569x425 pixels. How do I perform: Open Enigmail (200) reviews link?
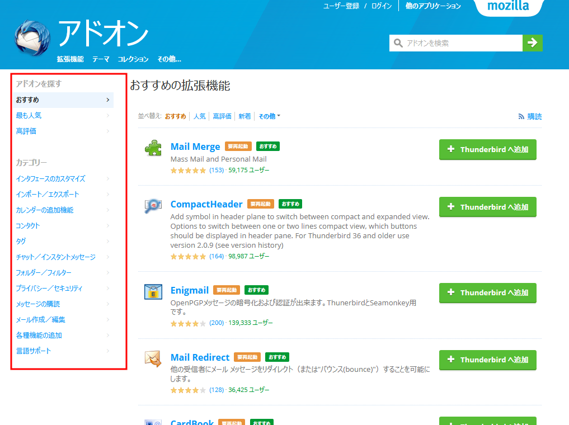217,323
